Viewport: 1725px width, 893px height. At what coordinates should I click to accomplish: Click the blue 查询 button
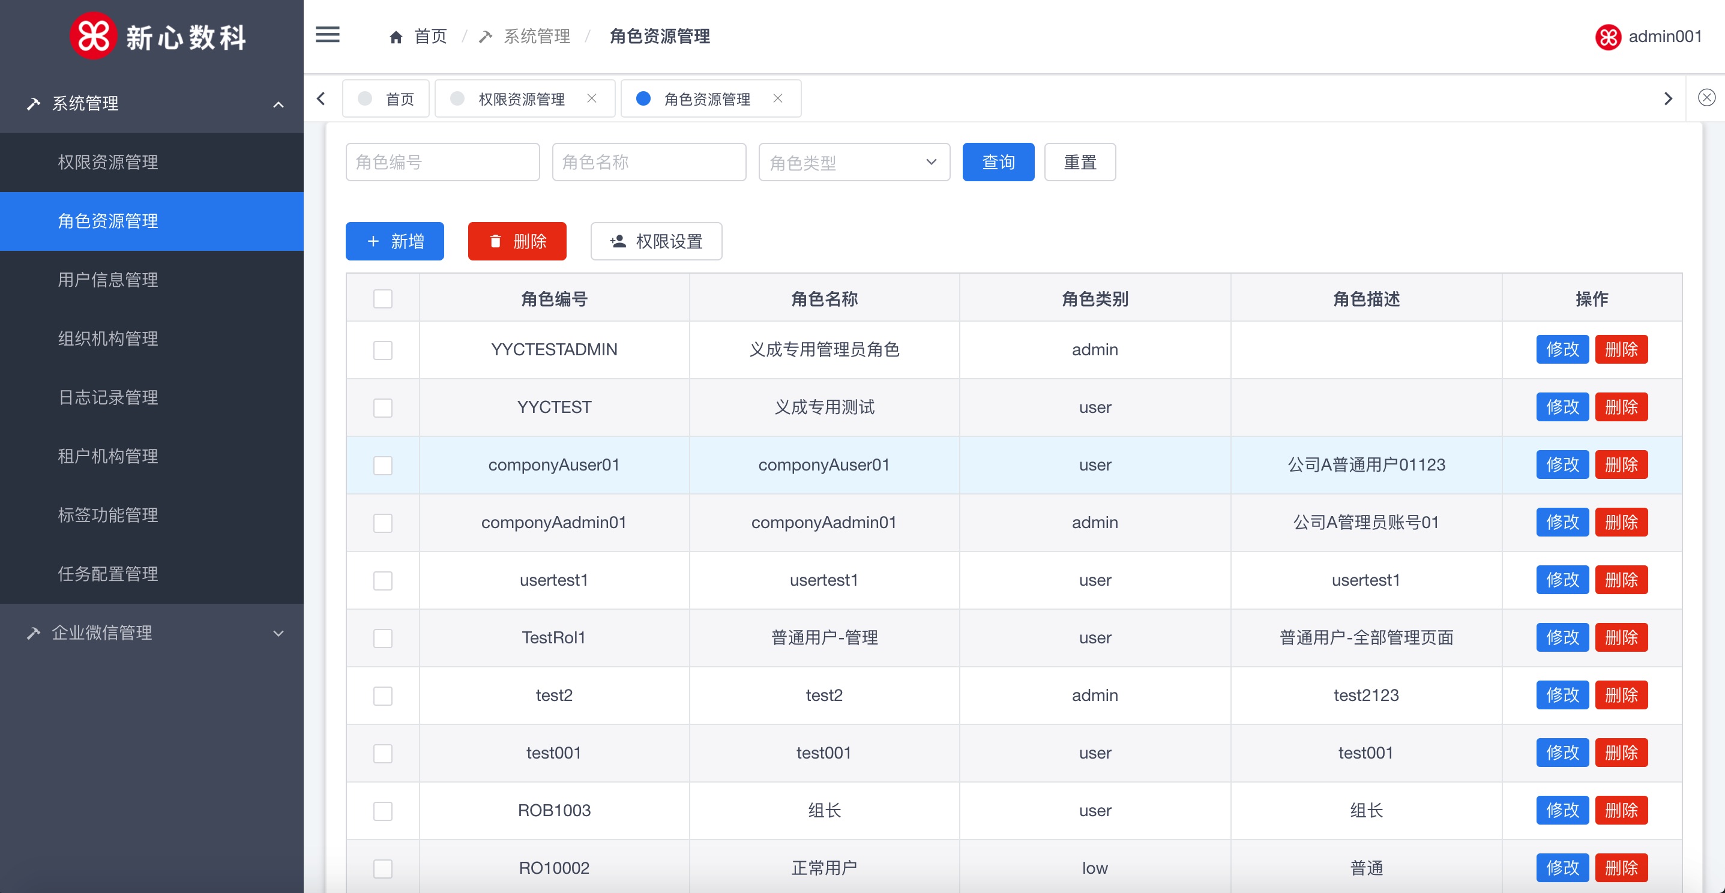pyautogui.click(x=998, y=162)
